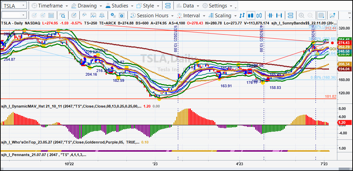Click the 0.00% (160.36) Fibonacci label

tap(323, 78)
